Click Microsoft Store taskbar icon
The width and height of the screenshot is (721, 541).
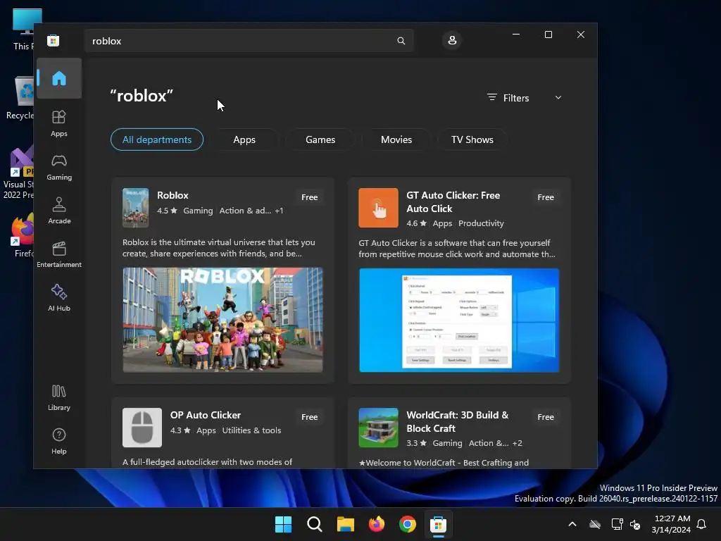pos(438,524)
